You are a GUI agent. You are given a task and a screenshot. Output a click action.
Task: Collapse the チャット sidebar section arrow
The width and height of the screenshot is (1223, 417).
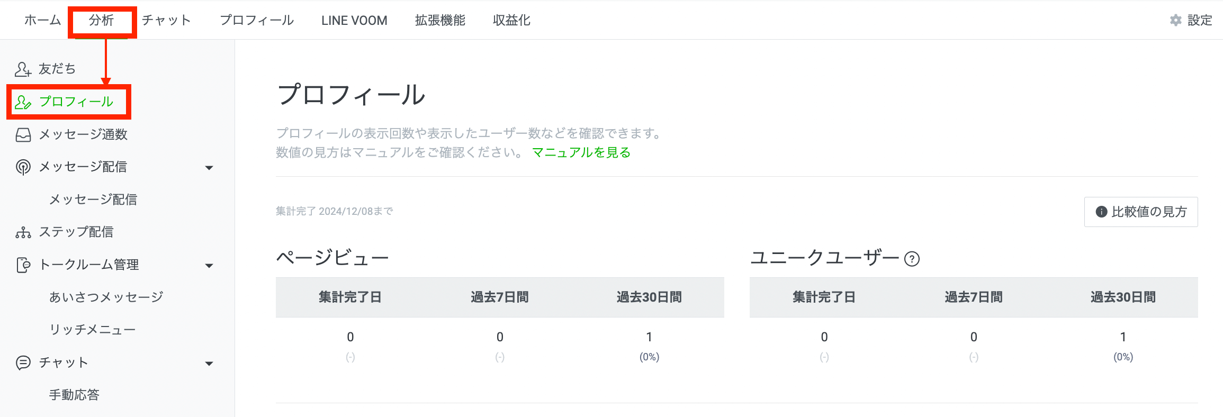coord(209,364)
